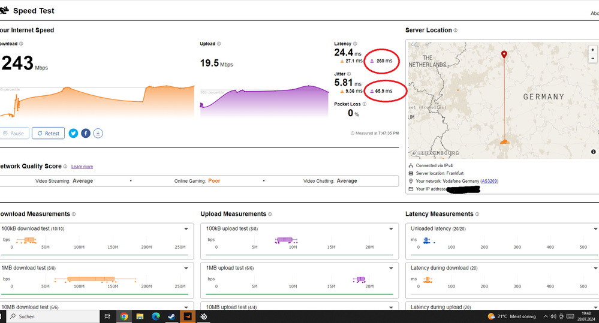
Task: Click the Windows search box Suchen
Action: 53,316
